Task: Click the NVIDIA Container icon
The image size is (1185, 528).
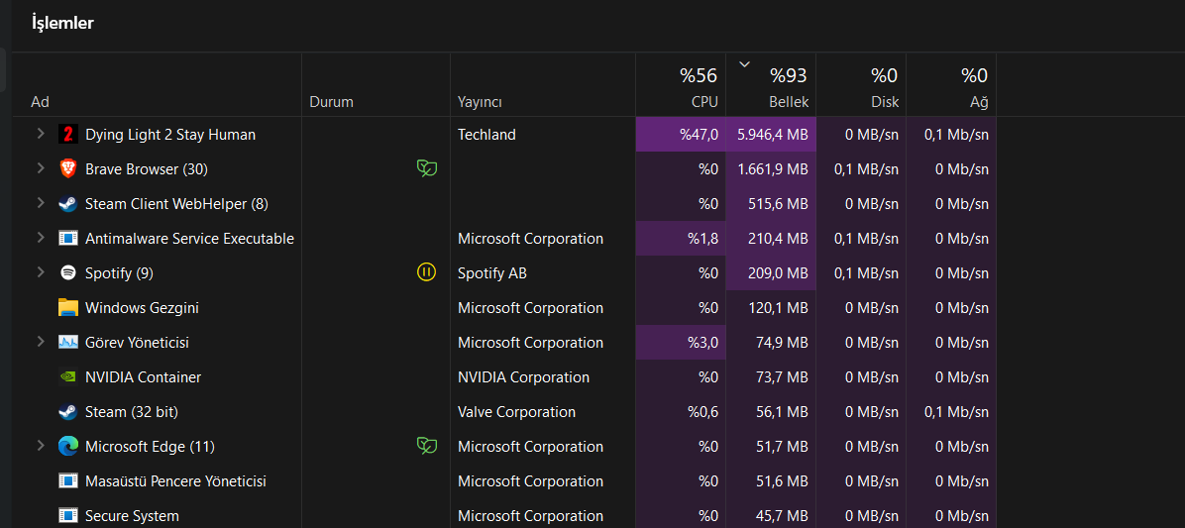Action: (x=67, y=377)
